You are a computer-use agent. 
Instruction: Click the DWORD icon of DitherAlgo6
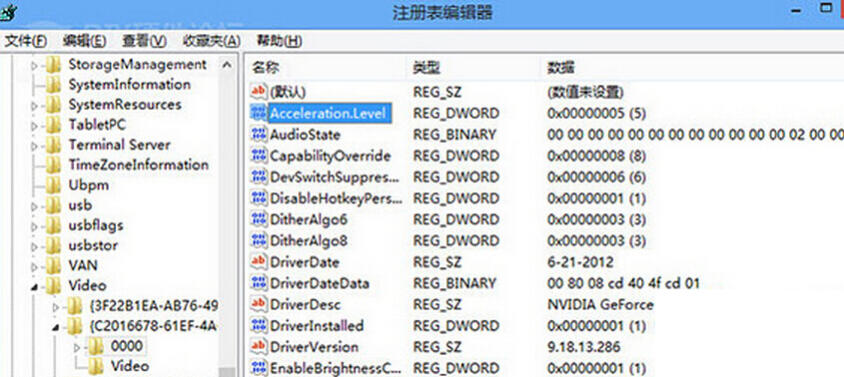(260, 219)
